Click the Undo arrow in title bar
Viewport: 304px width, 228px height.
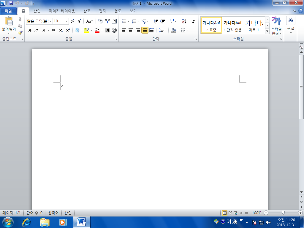click(17, 3)
